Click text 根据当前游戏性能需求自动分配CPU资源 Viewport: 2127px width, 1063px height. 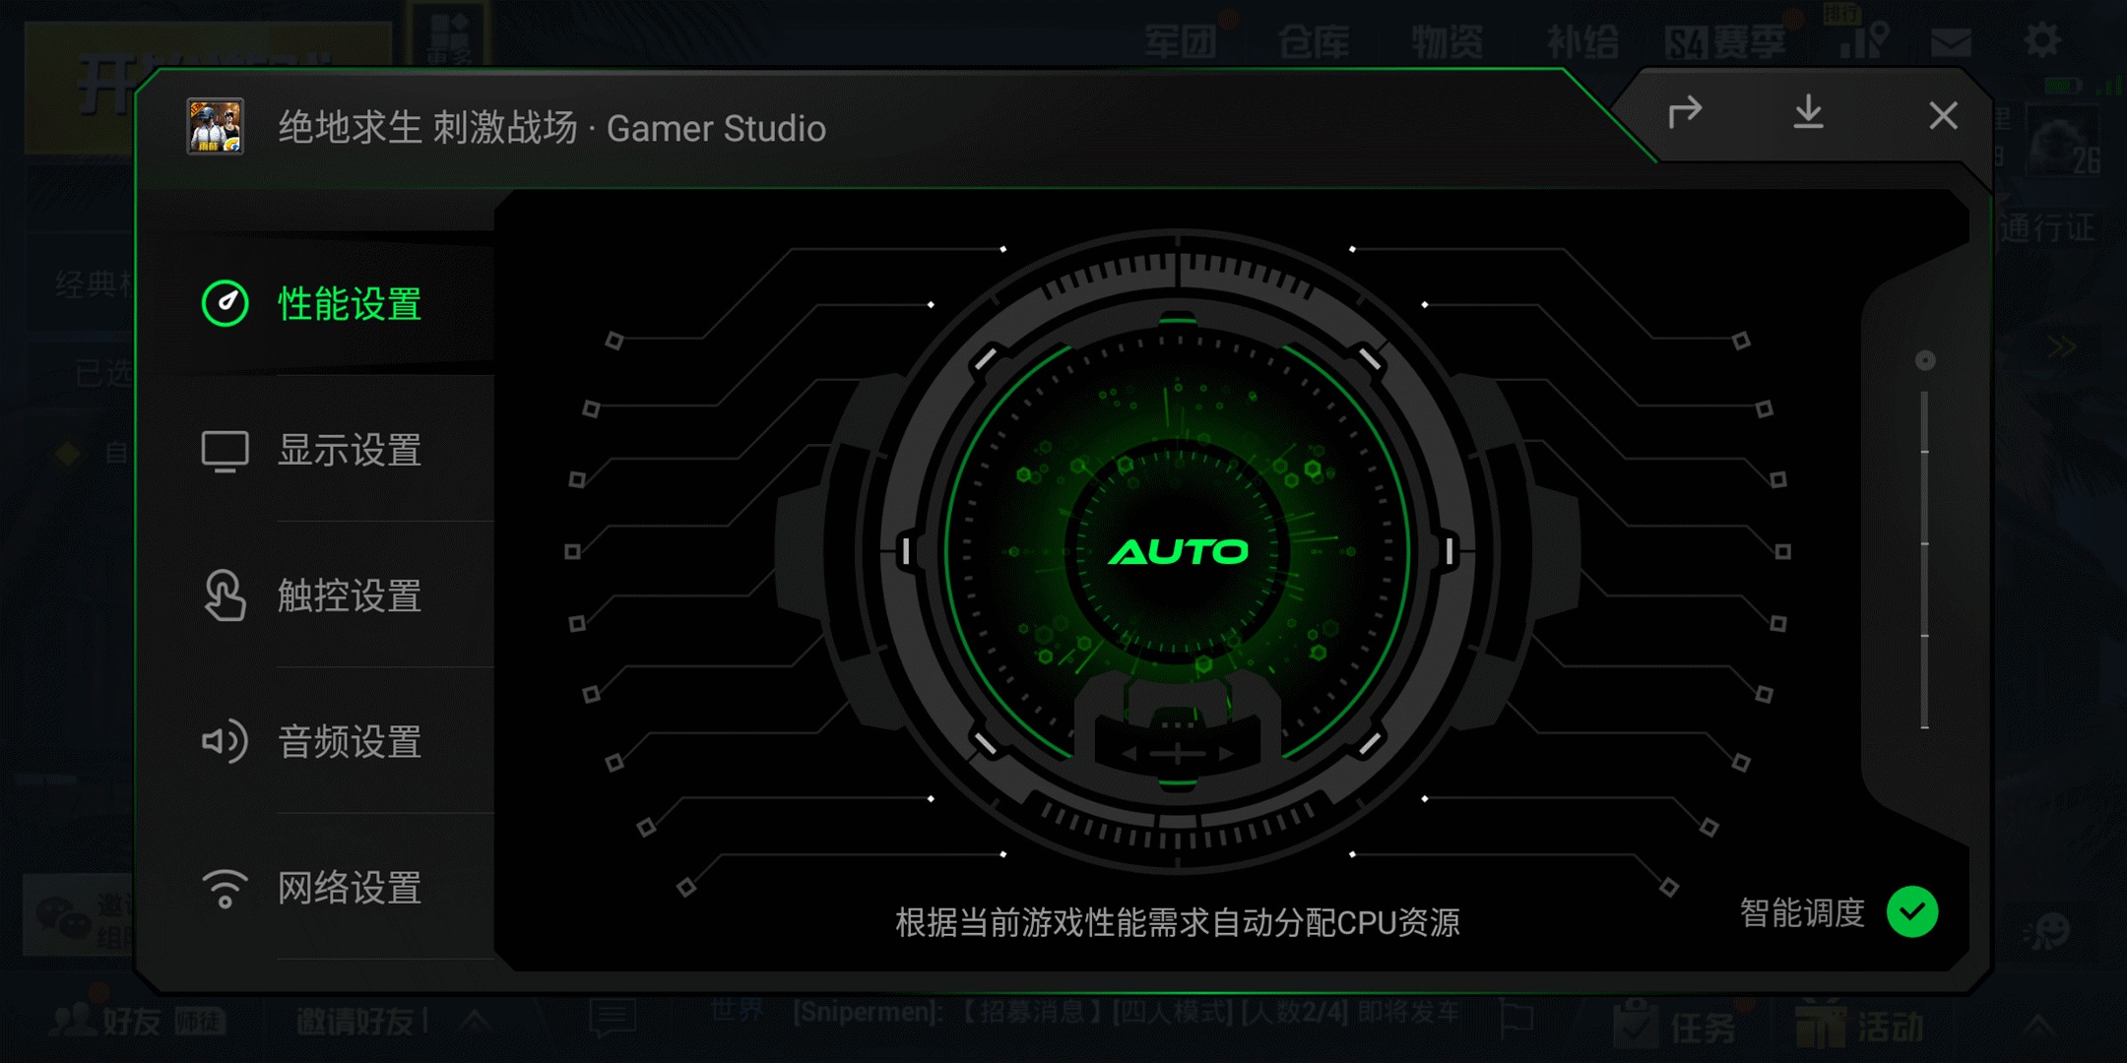(1177, 922)
